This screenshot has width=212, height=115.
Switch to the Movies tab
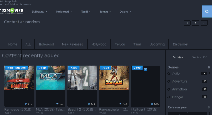[x=178, y=57]
